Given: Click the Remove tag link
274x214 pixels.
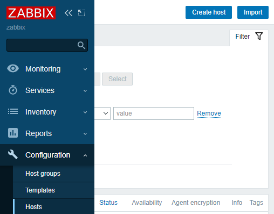Looking at the screenshot, I should (209, 113).
